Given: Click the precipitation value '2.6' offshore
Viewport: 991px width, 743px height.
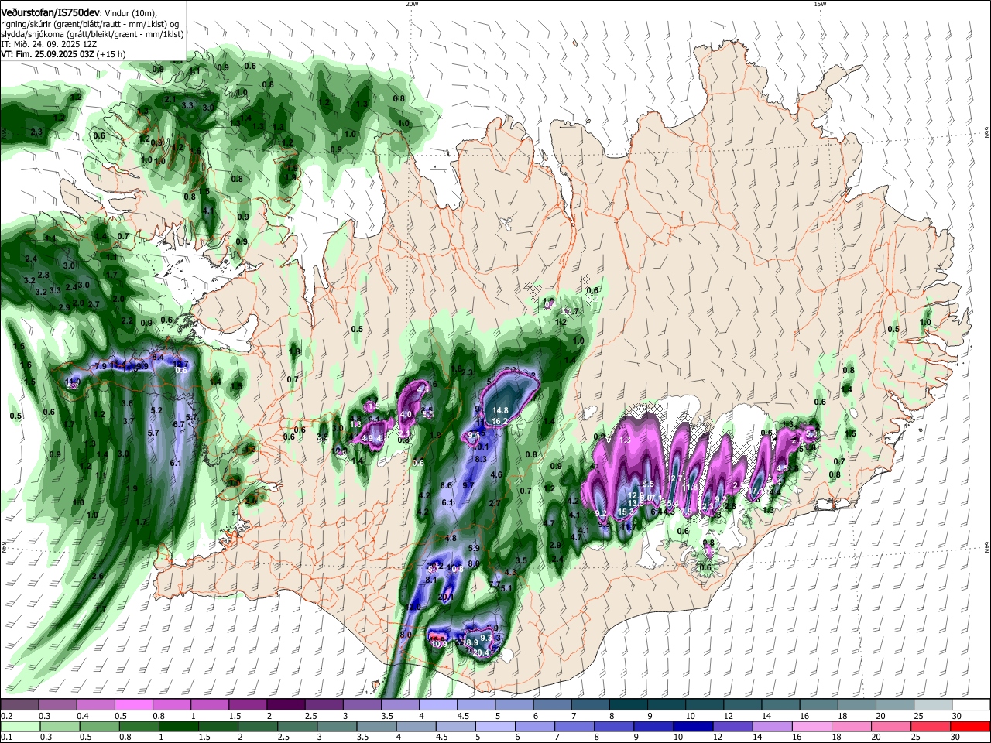Looking at the screenshot, I should tap(98, 576).
